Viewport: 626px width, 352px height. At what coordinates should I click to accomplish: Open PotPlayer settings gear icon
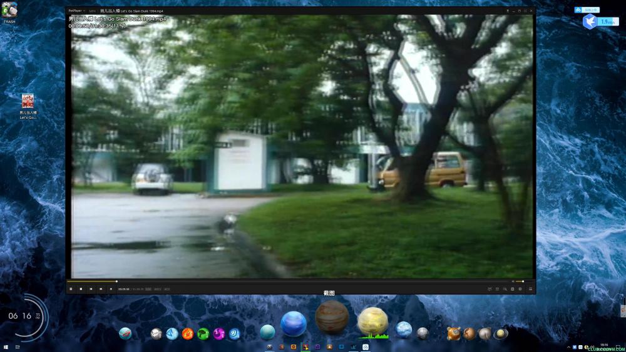coord(520,289)
